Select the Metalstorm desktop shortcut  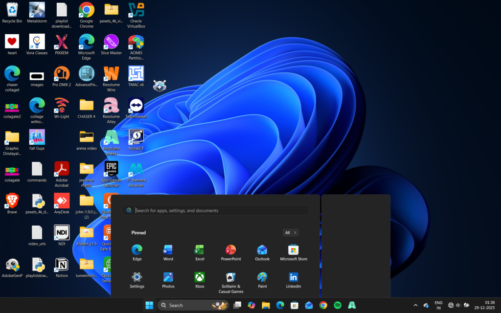(x=37, y=13)
